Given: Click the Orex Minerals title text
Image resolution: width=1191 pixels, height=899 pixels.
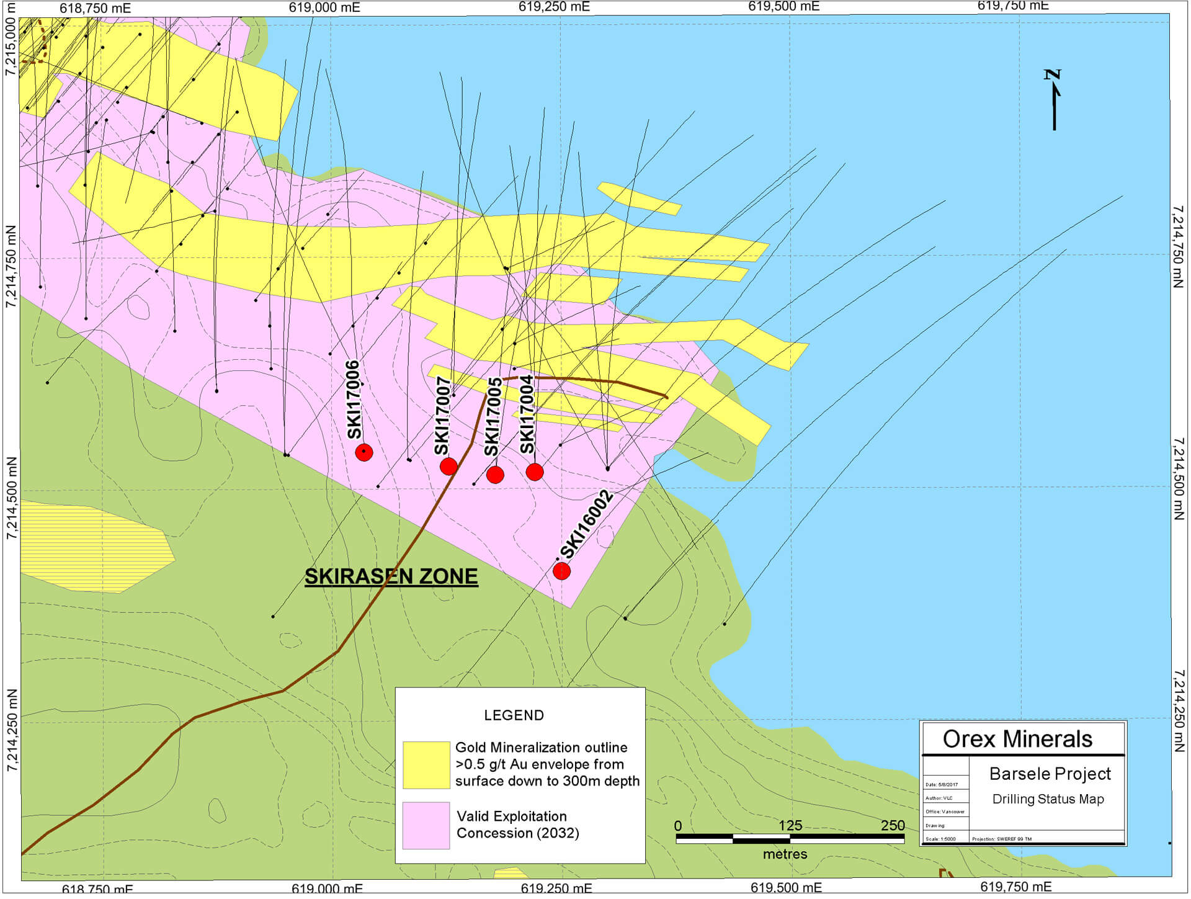Looking at the screenshot, I should 1017,739.
